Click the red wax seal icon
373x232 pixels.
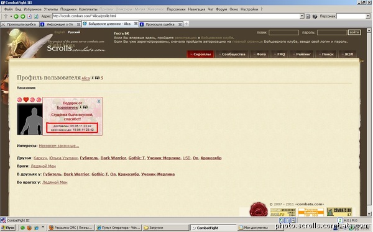[x=259, y=210]
